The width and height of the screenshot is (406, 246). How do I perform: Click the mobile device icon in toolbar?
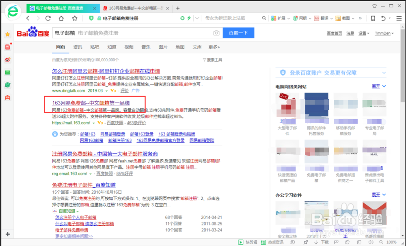(x=373, y=18)
